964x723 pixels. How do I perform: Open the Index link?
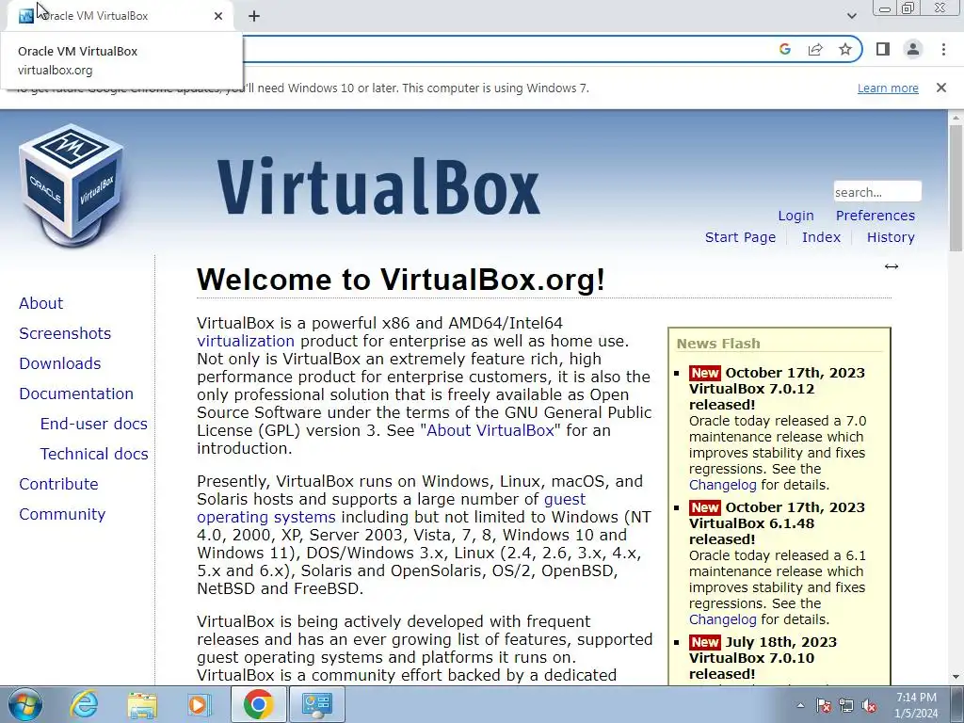coord(821,237)
